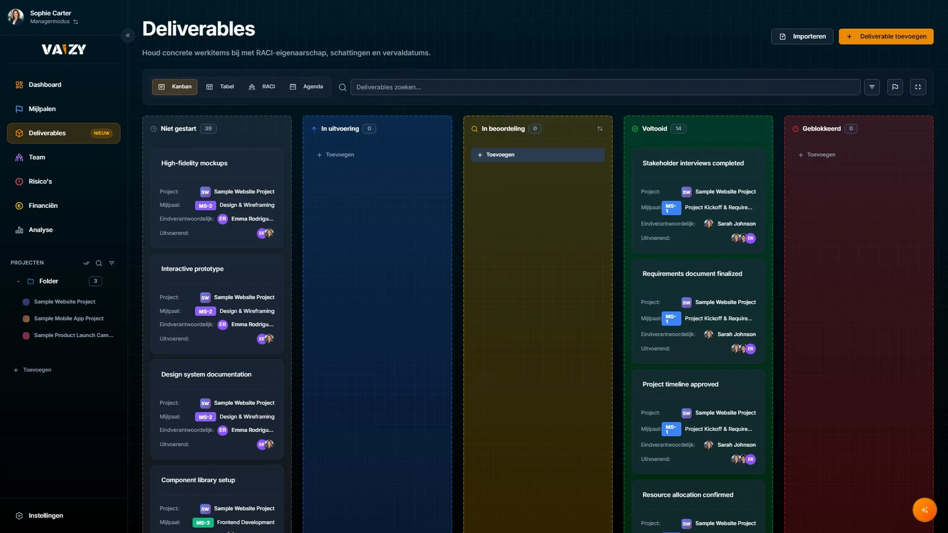Click the Importeren button
Viewport: 948px width, 533px height.
pos(802,37)
